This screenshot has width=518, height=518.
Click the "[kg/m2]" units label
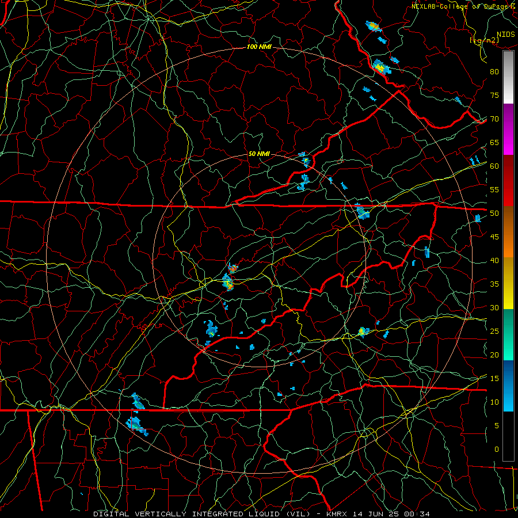pos(484,40)
